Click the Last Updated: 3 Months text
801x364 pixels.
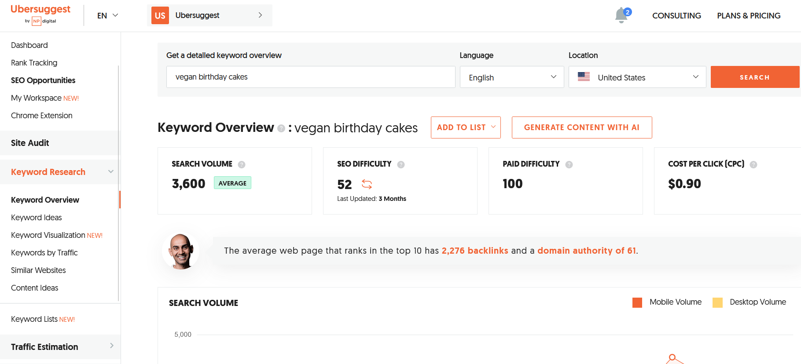(x=371, y=199)
